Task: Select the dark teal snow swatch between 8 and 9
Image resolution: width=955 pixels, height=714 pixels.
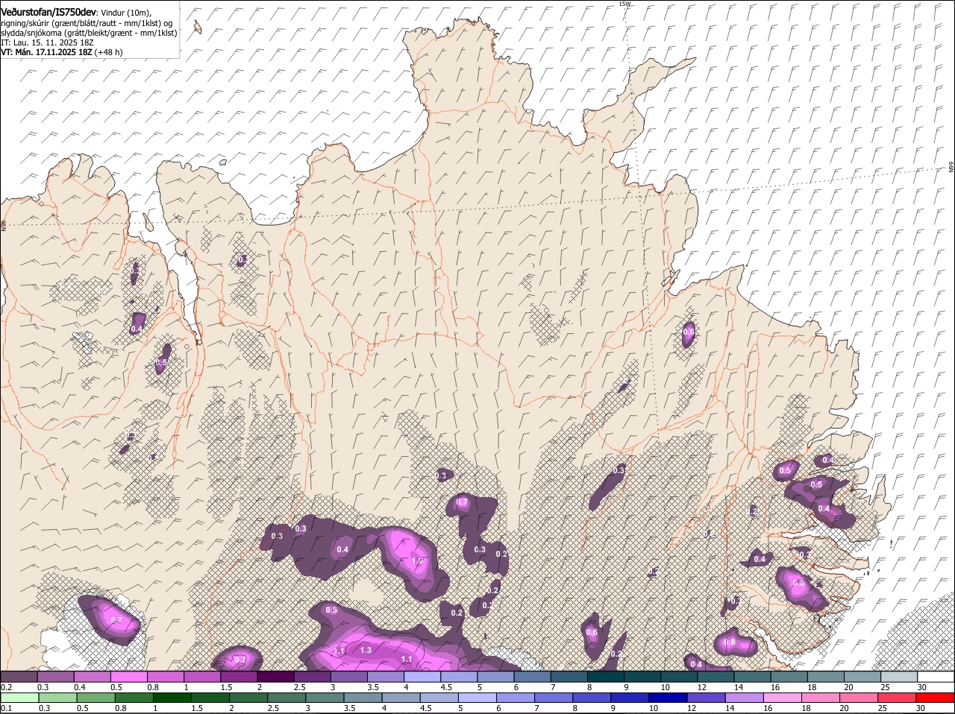Action: tap(606, 677)
